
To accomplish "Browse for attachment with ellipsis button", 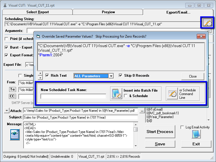I will (142, 111).
